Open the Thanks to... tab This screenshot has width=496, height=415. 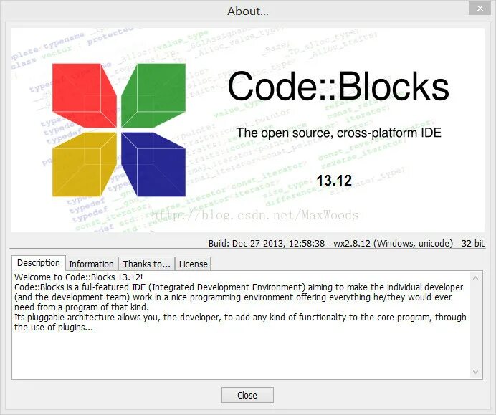coord(147,264)
